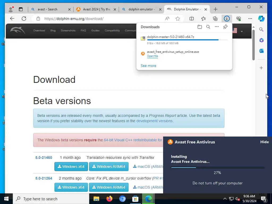Open the Download menu on Dolphin site
This screenshot has width=272, height=204.
(39, 31)
